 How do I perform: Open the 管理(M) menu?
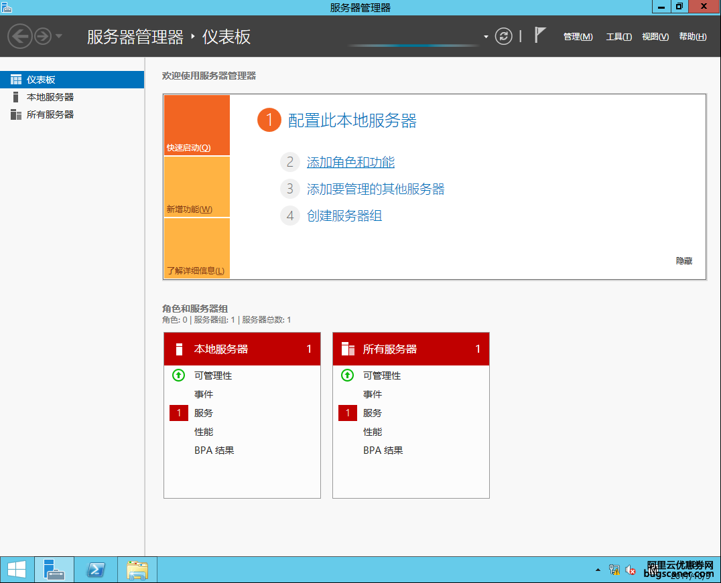coord(578,37)
